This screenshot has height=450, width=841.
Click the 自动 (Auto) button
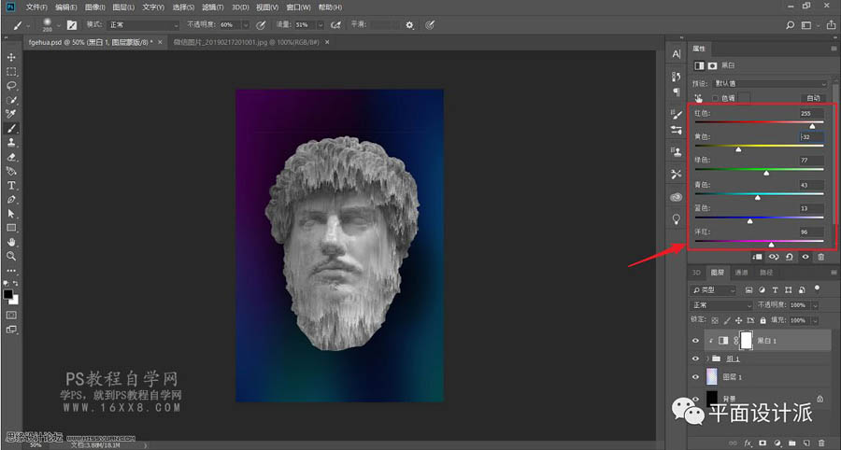tap(813, 98)
